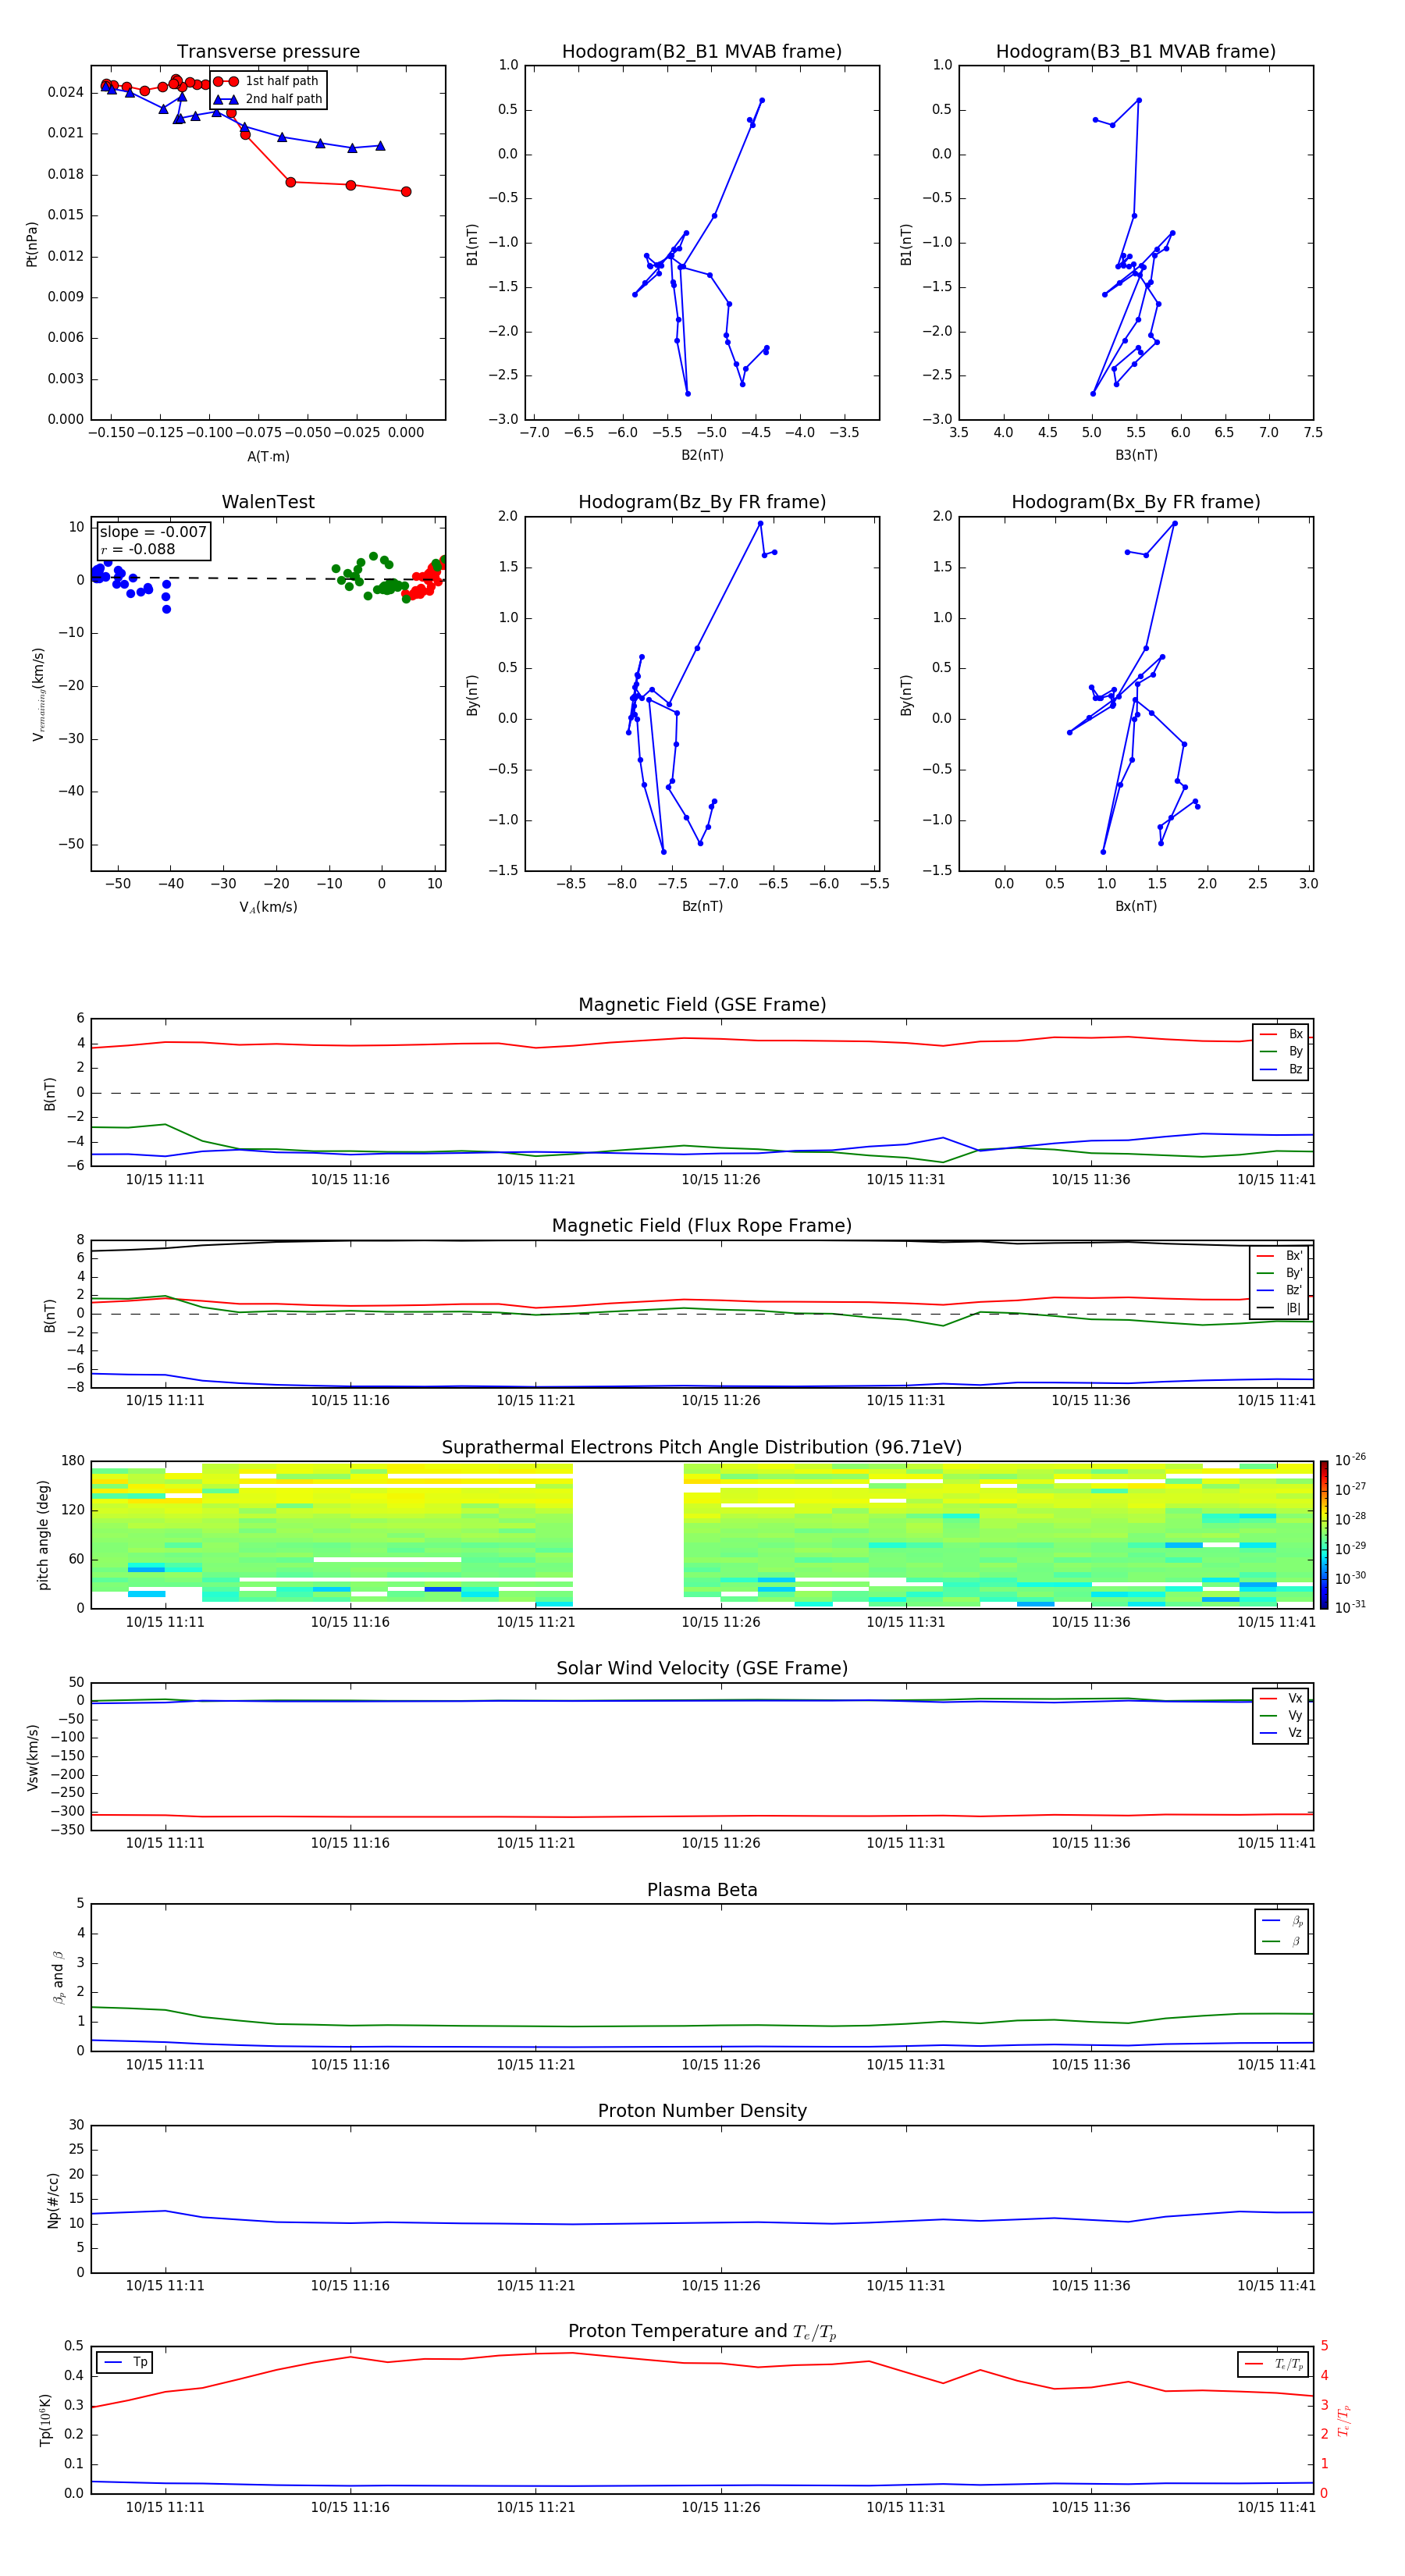Click the 'r = -0.088' annotation
The width and height of the screenshot is (1405, 2576).
(x=138, y=549)
